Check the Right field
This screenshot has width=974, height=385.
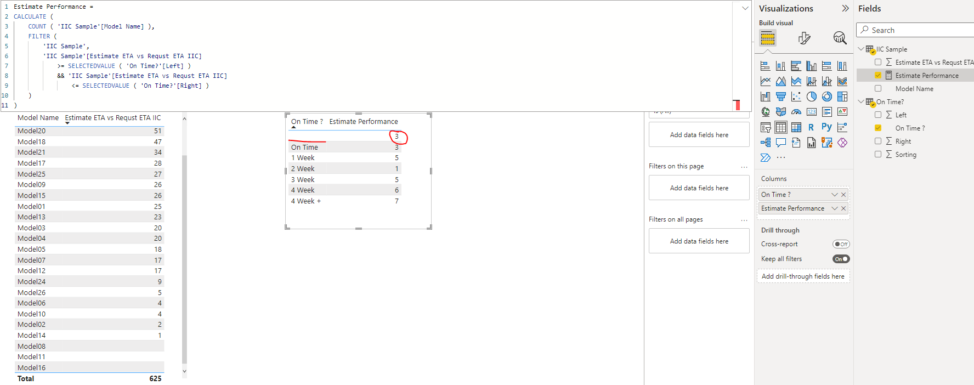tap(878, 141)
